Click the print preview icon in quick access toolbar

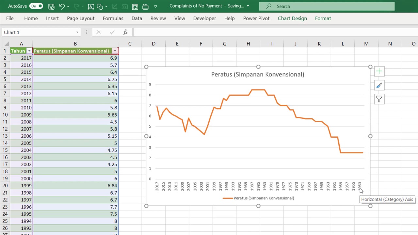(x=145, y=6)
